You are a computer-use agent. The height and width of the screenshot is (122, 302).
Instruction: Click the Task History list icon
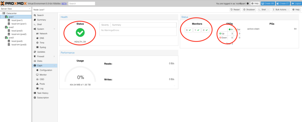35,93
